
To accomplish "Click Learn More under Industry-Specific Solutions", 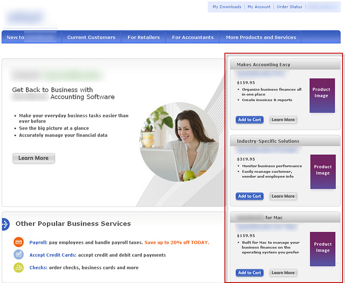I will (x=283, y=196).
